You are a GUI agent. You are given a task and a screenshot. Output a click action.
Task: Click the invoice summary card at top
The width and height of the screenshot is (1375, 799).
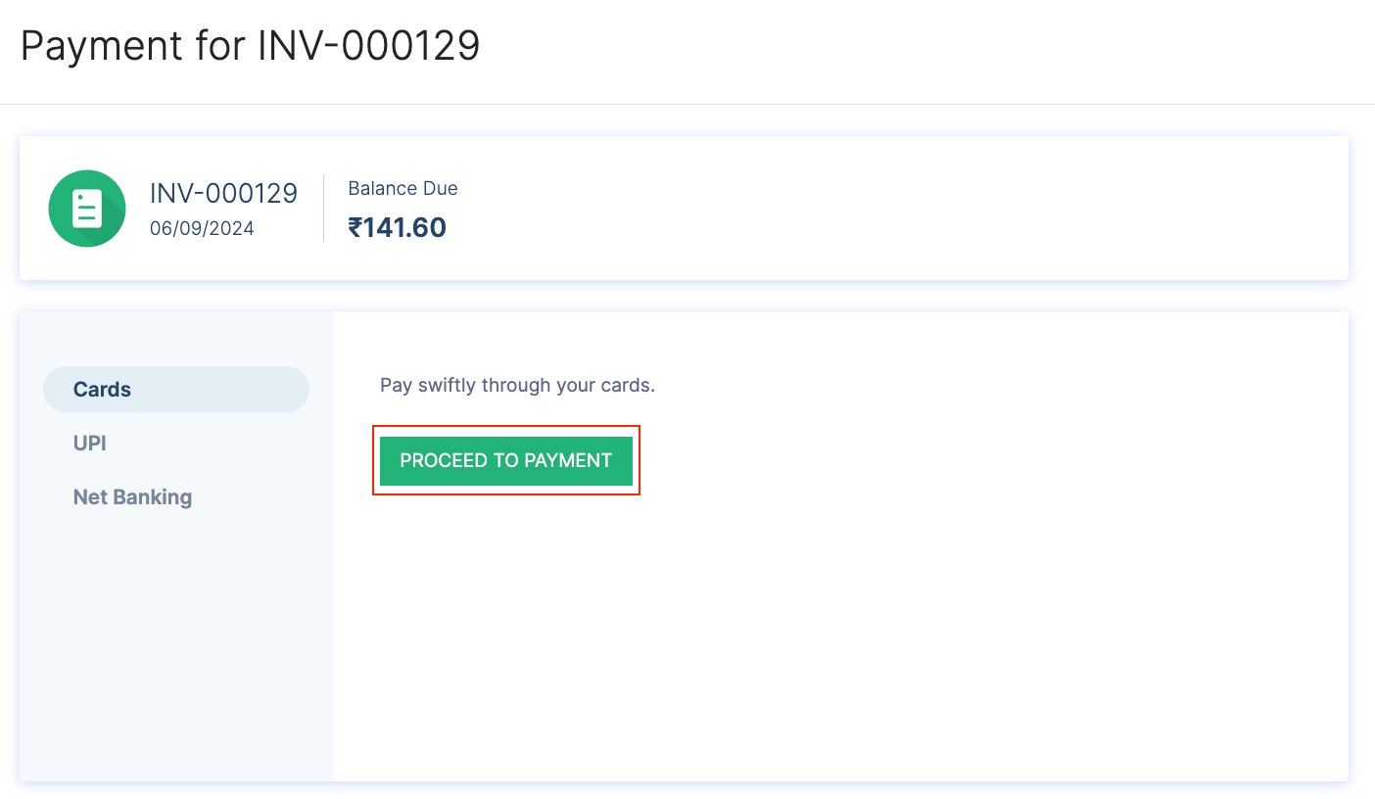pyautogui.click(x=686, y=208)
